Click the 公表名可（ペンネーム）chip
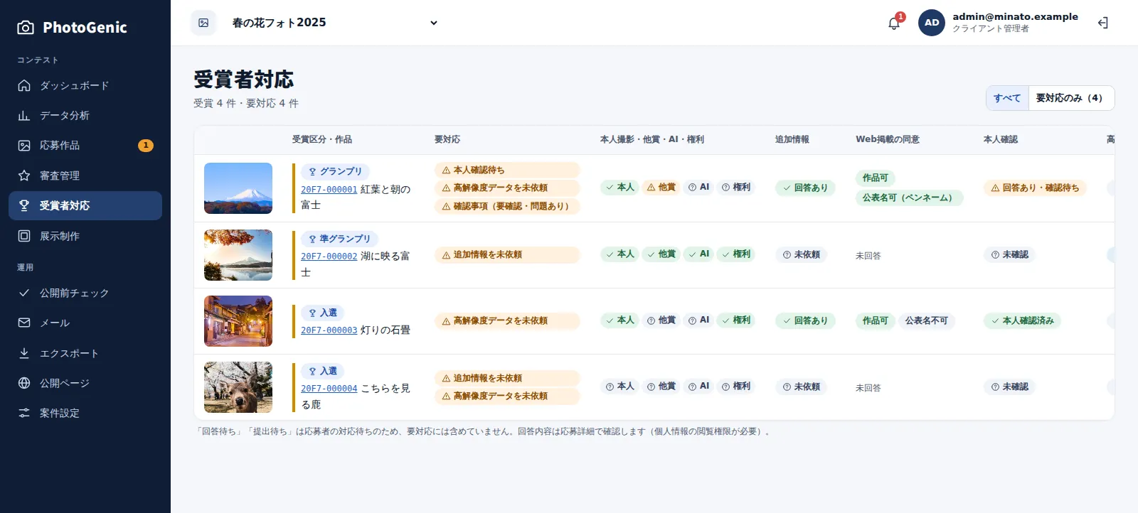The width and height of the screenshot is (1138, 513). (909, 198)
